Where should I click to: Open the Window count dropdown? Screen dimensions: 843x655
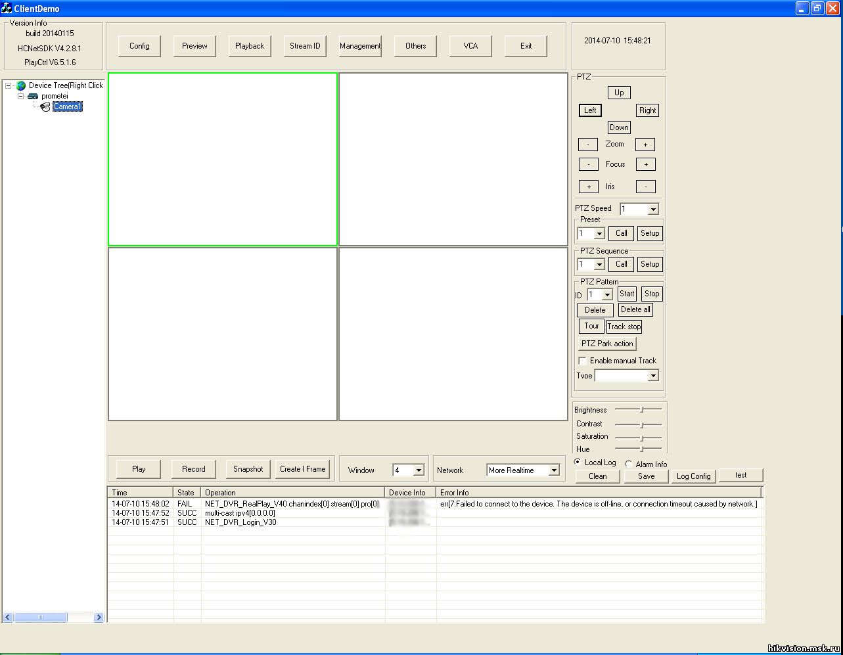419,470
